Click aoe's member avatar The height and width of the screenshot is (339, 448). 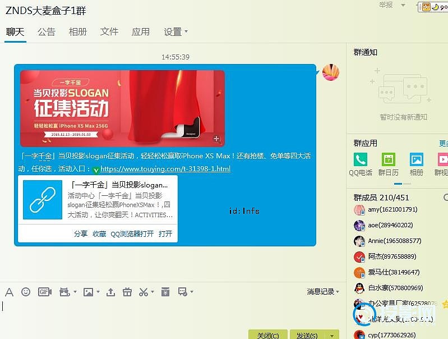[x=359, y=226]
